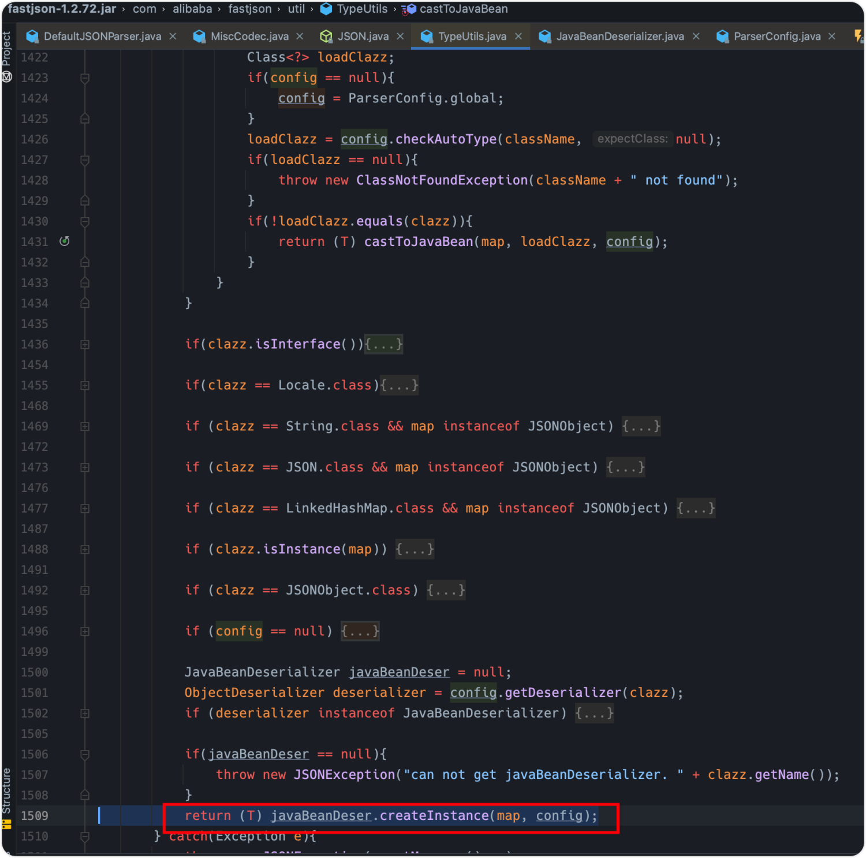This screenshot has width=866, height=858.
Task: Click the com breadcrumb segment
Action: click(x=144, y=9)
